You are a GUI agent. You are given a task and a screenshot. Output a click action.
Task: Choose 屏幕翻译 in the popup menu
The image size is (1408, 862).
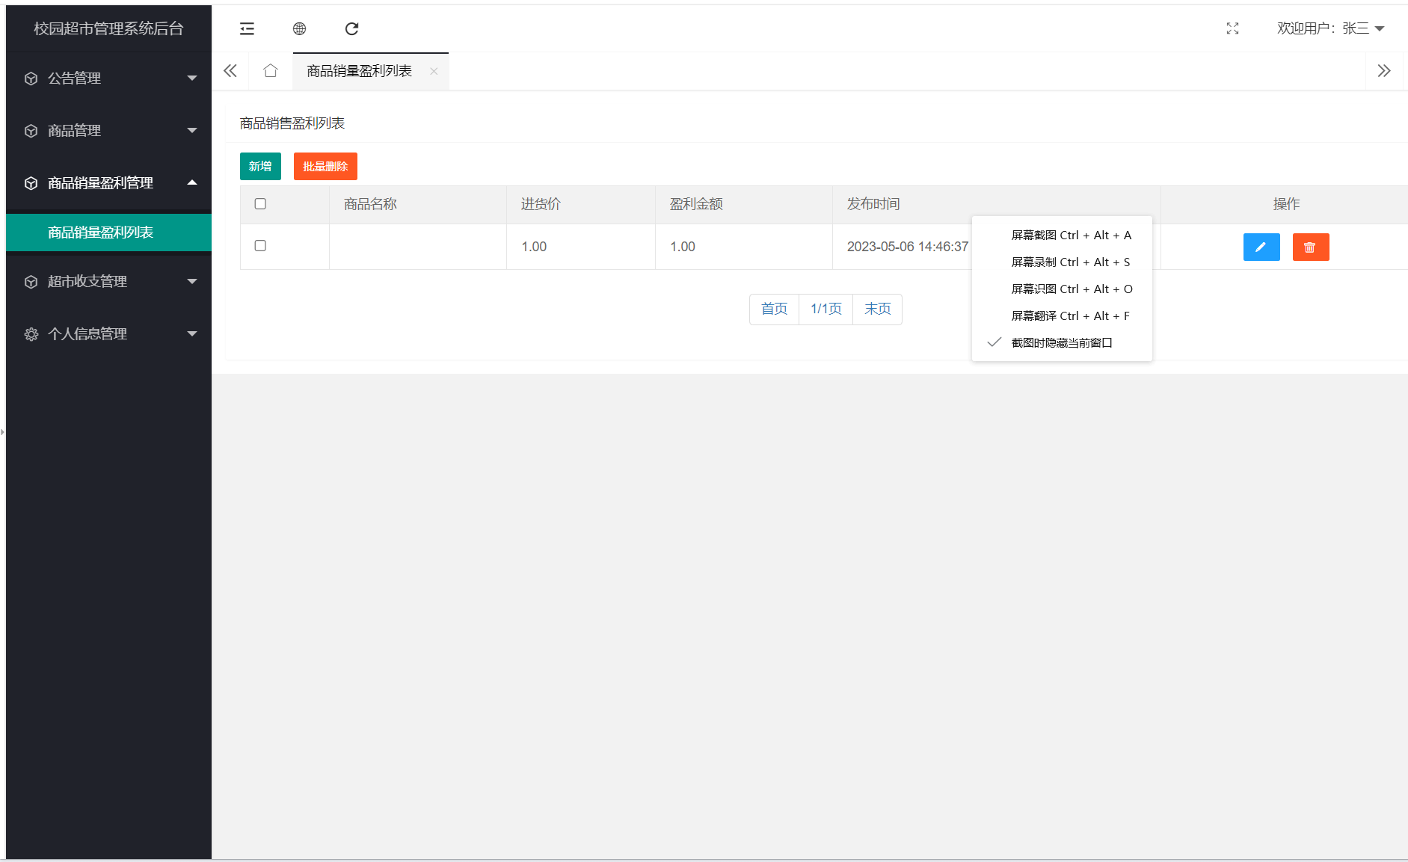coord(1071,315)
